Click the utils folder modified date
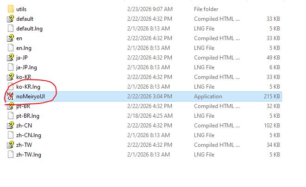The height and width of the screenshot is (187, 306). [150, 9]
